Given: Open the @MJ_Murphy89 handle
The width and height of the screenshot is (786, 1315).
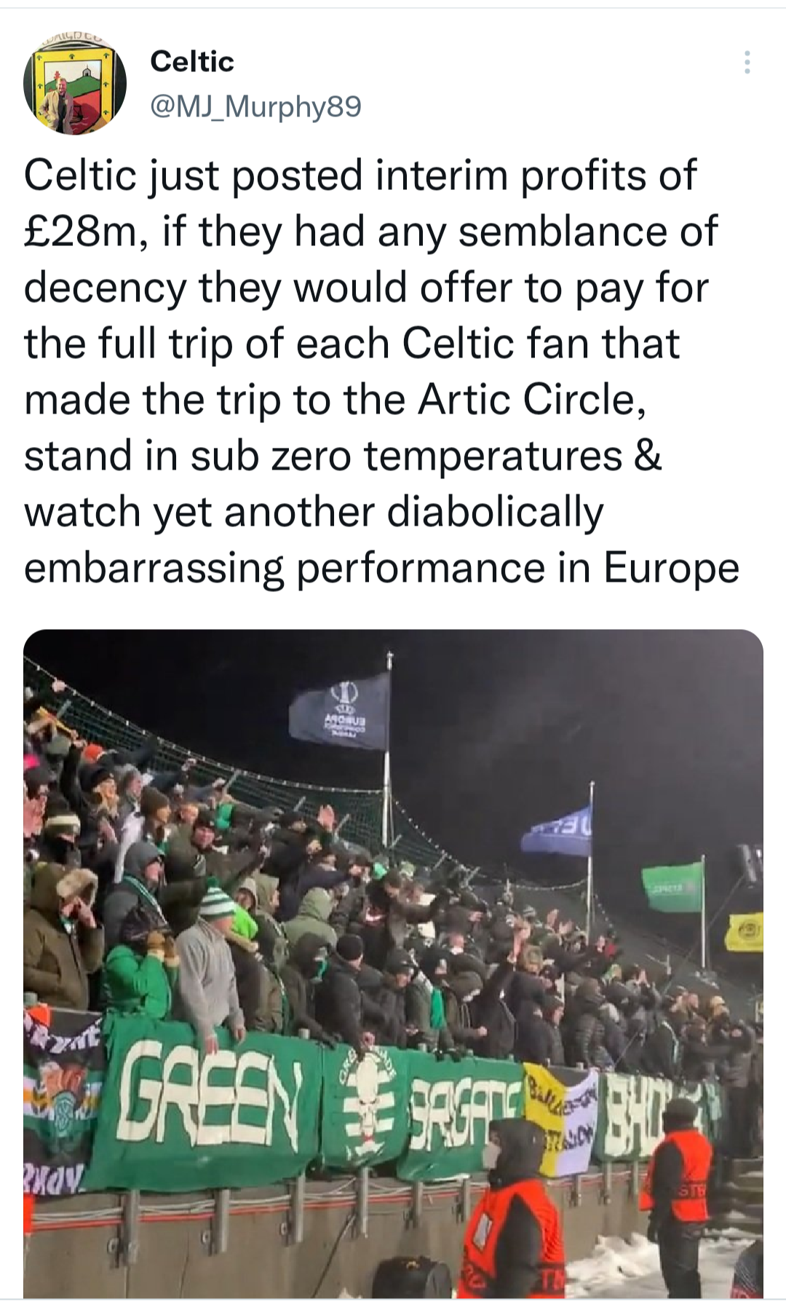Looking at the screenshot, I should 255,107.
